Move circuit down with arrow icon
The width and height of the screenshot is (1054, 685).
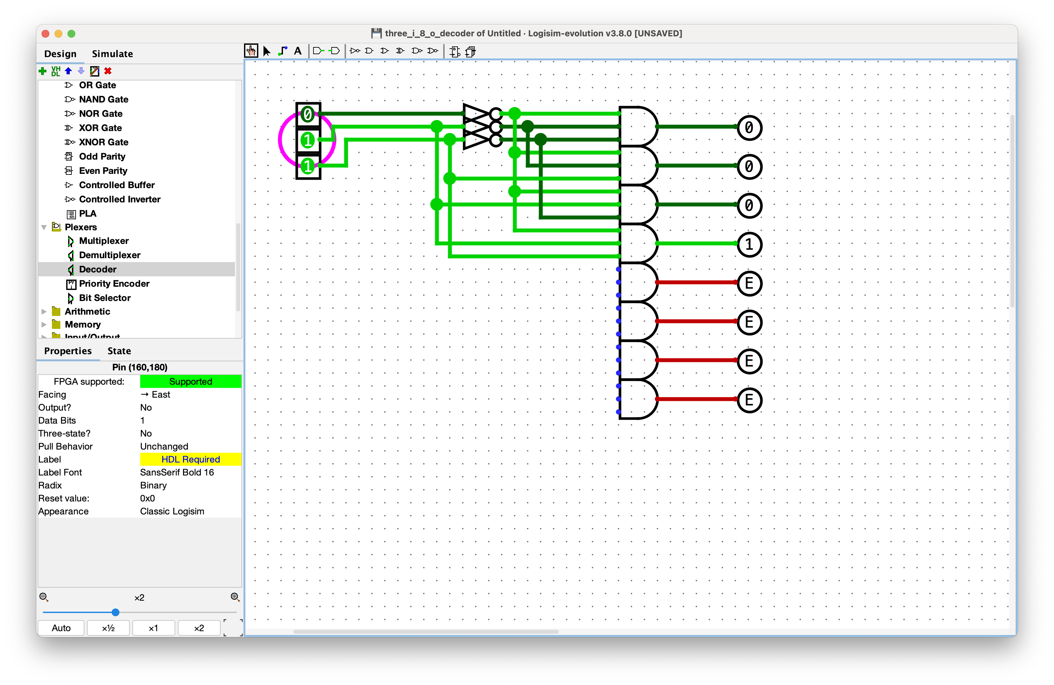[x=81, y=71]
